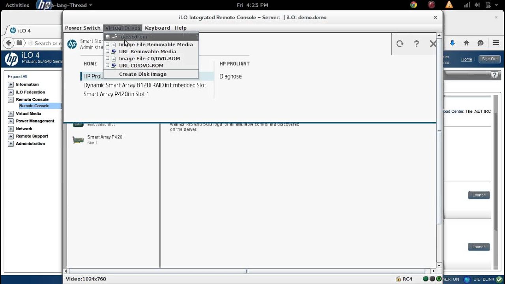Select Remote Console sub-item in tree
This screenshot has width=505, height=284.
point(34,106)
